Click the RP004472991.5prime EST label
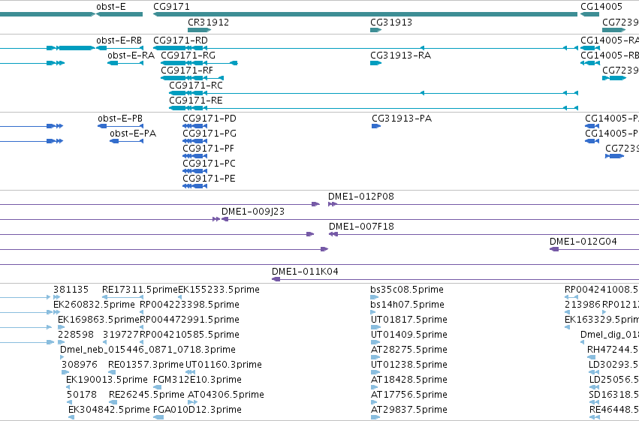This screenshot has height=421, width=639. [189, 320]
